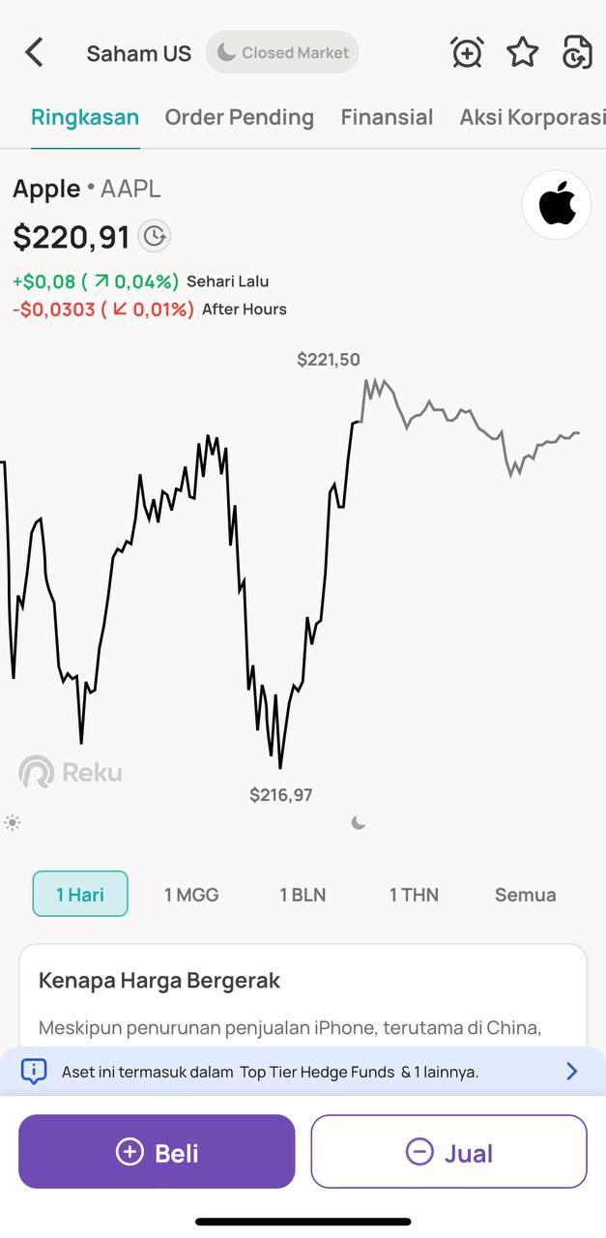This screenshot has height=1238, width=606.
Task: Tap the moon icon below the chart
Action: [x=359, y=823]
